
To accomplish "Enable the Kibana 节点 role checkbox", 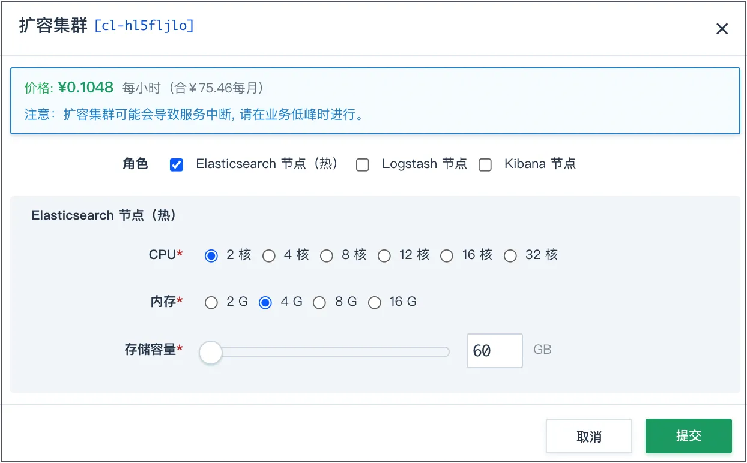I will click(485, 165).
